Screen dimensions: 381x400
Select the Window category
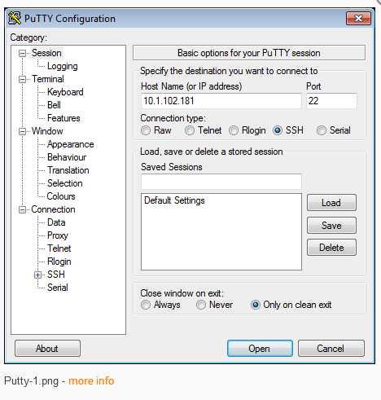(x=47, y=131)
